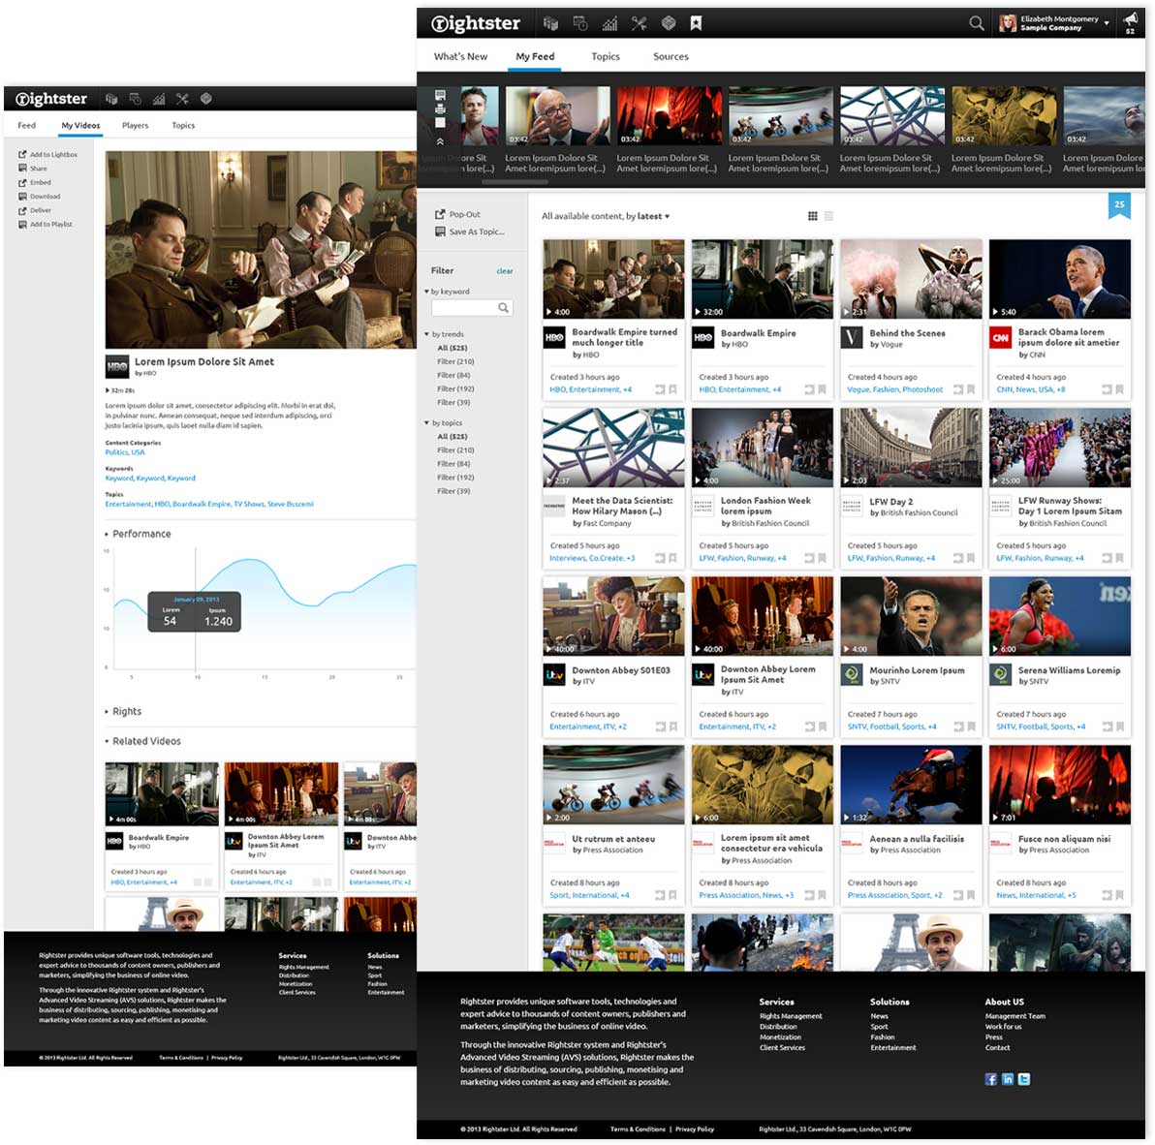This screenshot has width=1155, height=1145.
Task: Select 'Filter (39)' under by topics
Action: pos(453,491)
